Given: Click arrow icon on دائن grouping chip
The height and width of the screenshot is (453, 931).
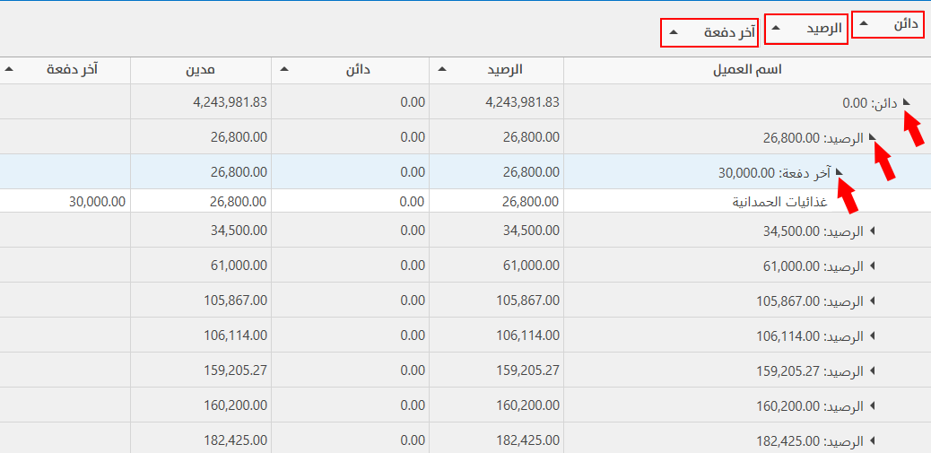Looking at the screenshot, I should point(864,25).
